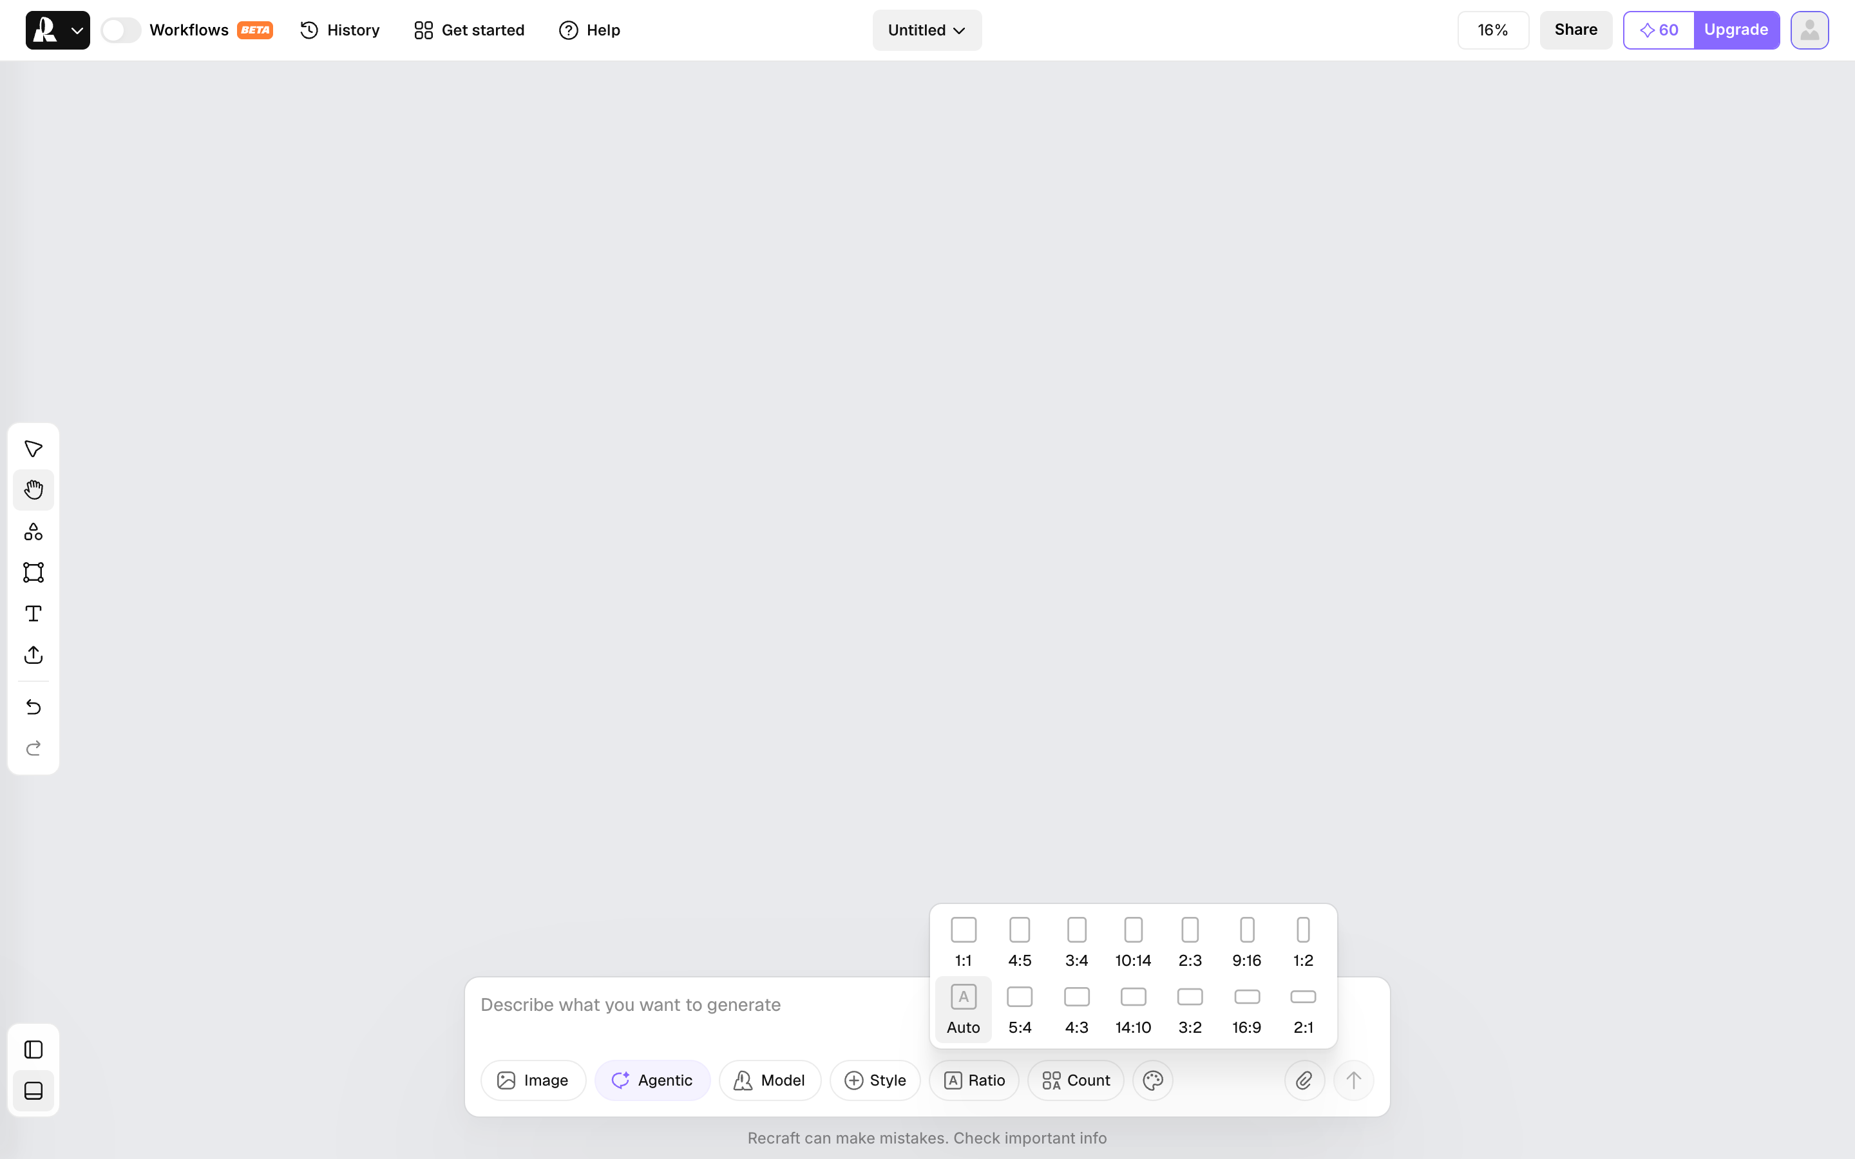Click the BETA badge next to Workflows

(255, 30)
